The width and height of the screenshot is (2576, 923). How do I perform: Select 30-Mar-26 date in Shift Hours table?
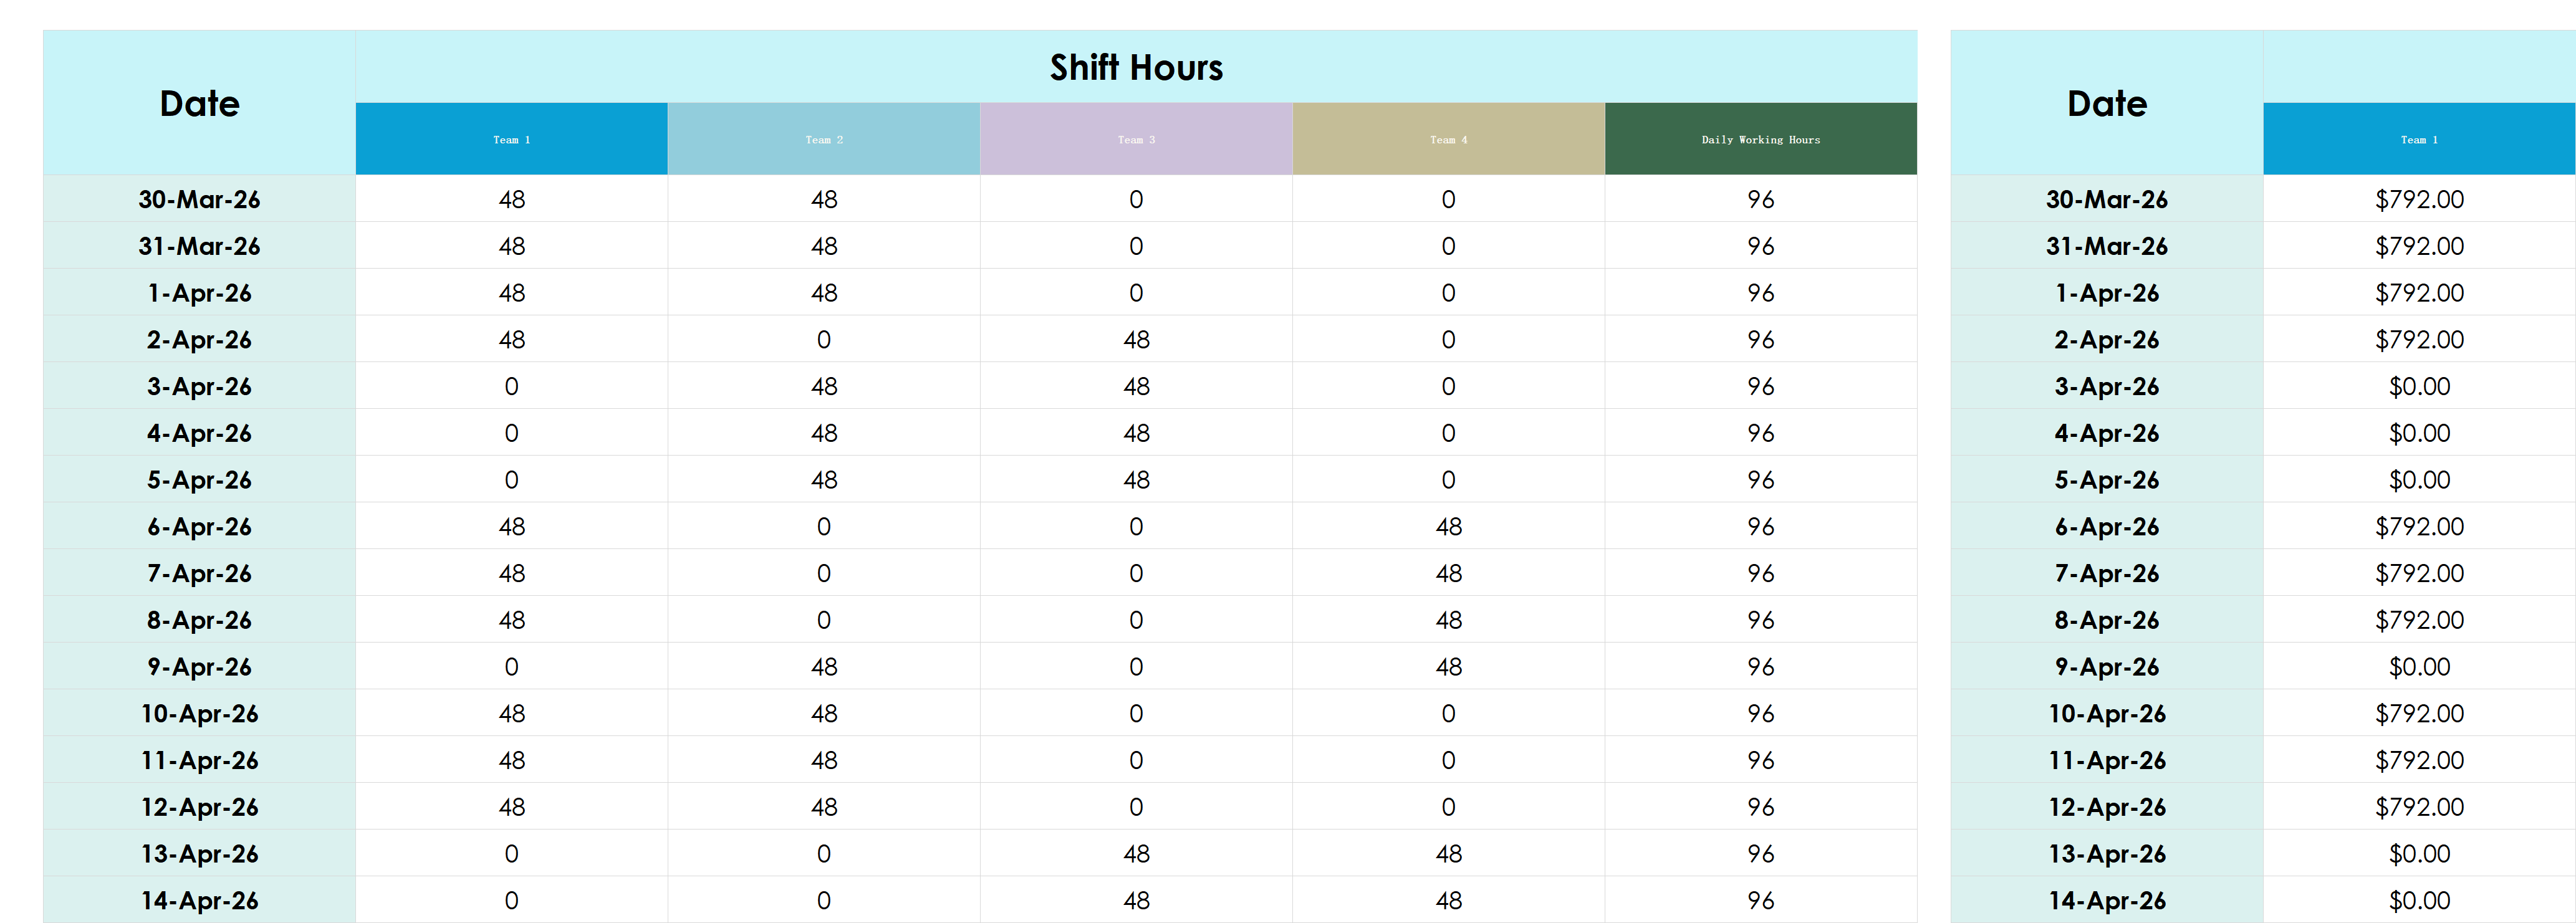point(199,199)
